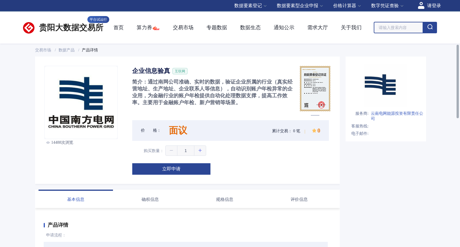Image resolution: width=460 pixels, height=247 pixels.
Task: Click the 数据产品 breadcrumb link
Action: 67,50
